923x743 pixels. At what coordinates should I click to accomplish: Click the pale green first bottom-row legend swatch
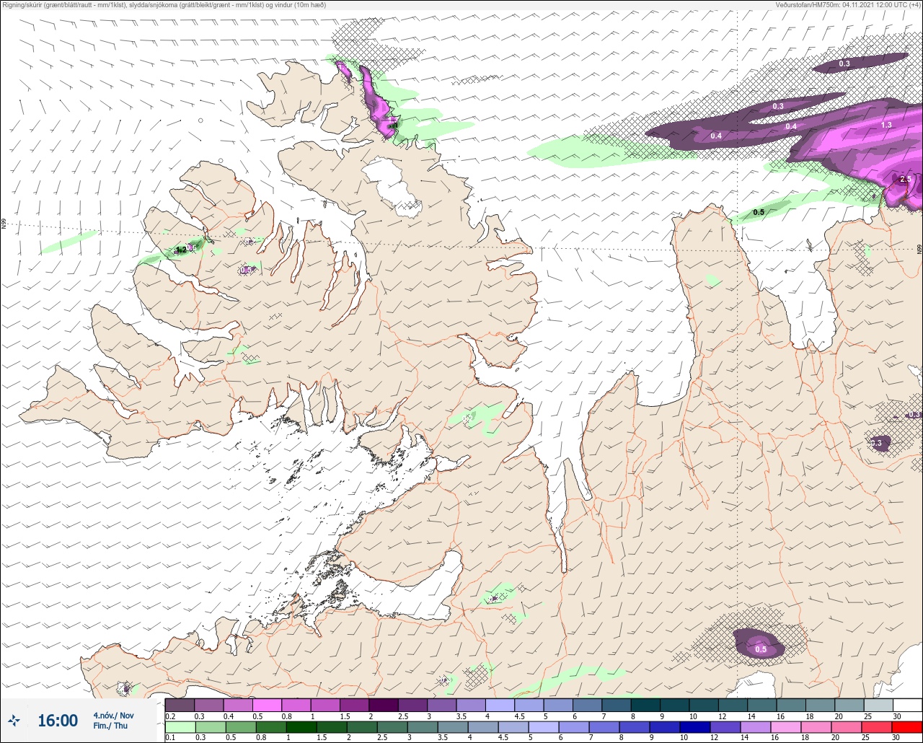click(180, 726)
